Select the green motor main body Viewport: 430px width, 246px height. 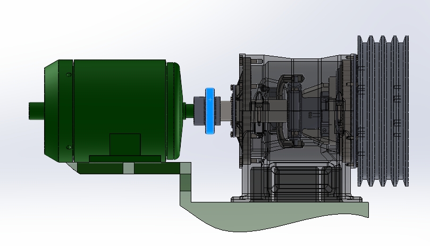pos(120,109)
